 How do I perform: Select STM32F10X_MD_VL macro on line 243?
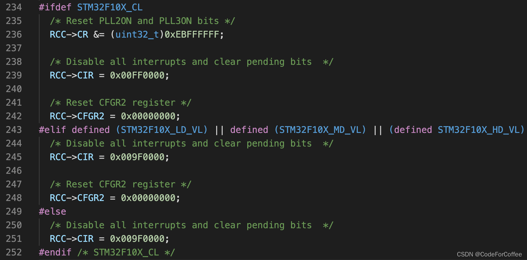point(320,130)
